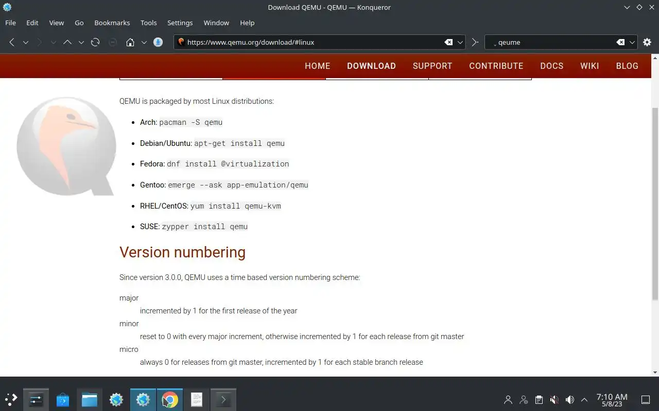659x411 pixels.
Task: Go back with the Back arrow
Action: click(11, 42)
